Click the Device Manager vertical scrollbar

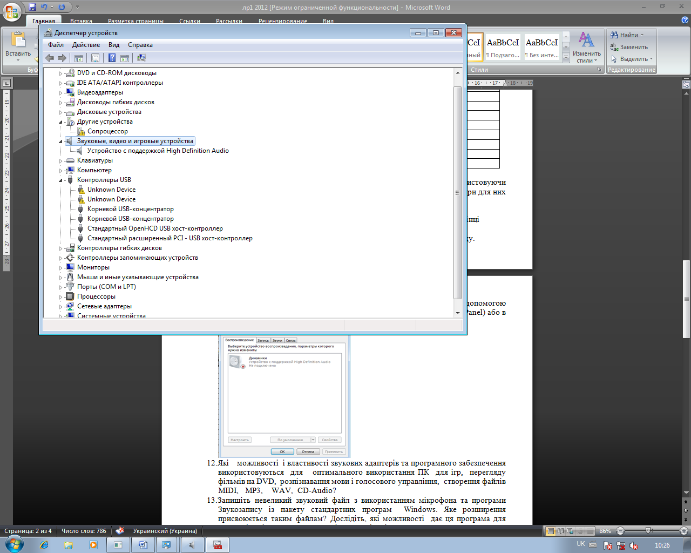(458, 192)
